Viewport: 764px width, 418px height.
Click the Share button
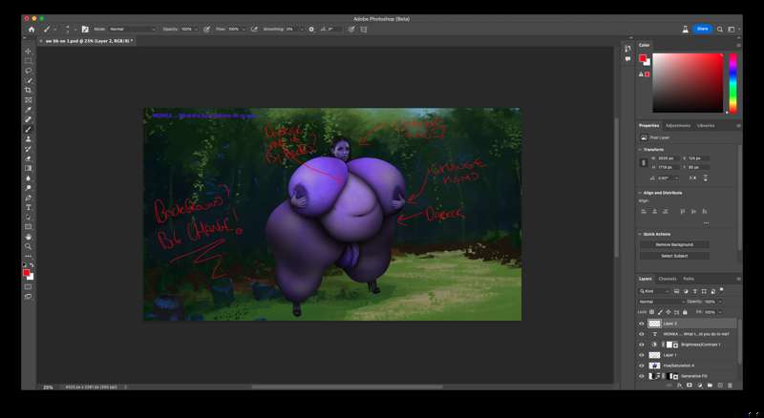702,30
